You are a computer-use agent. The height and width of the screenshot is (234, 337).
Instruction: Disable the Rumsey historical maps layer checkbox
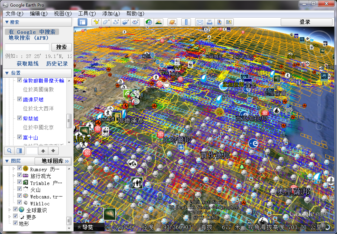tap(20, 168)
